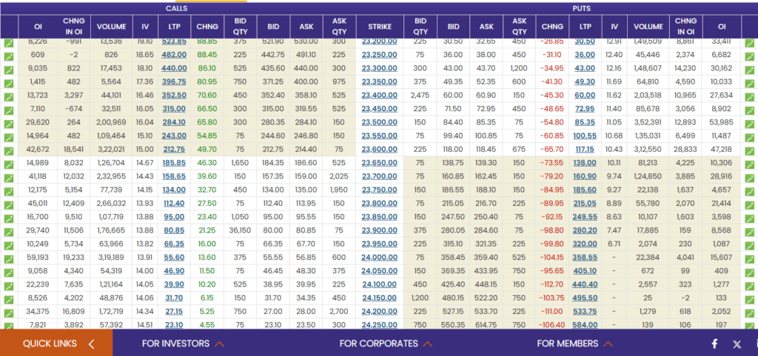Open put chart icon for strike 23,950.00

click(749, 246)
